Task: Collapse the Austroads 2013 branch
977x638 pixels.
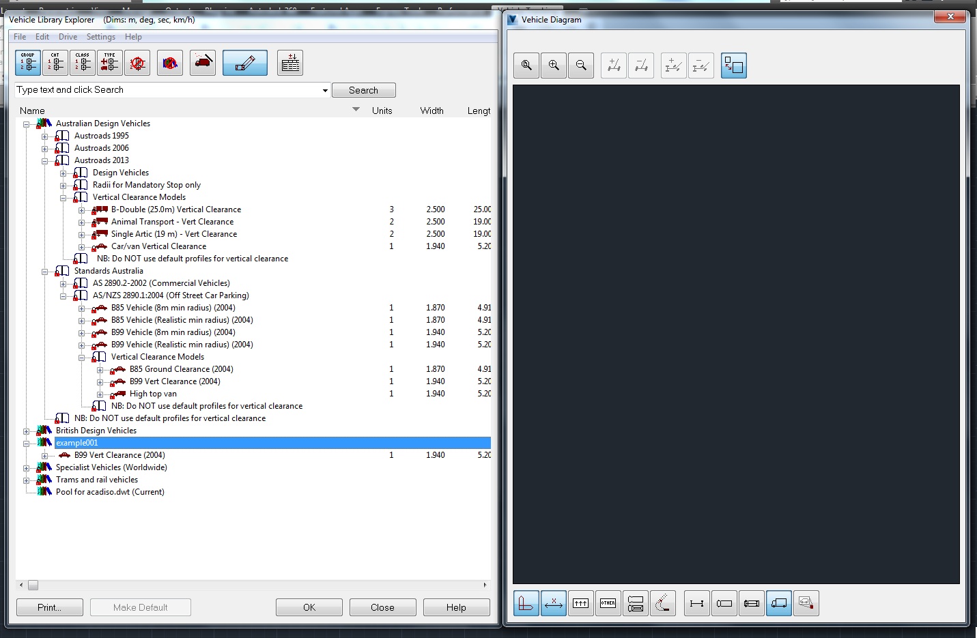Action: pyautogui.click(x=44, y=160)
